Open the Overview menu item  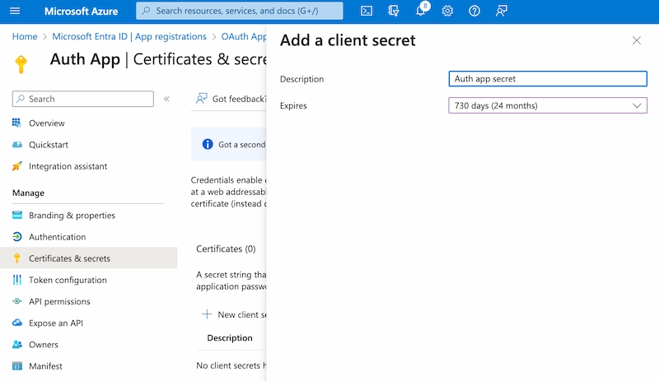[46, 123]
